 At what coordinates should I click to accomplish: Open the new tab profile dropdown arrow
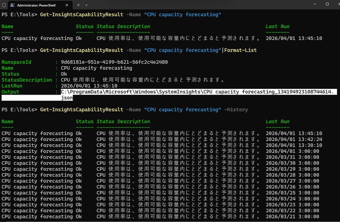pos(86,5)
